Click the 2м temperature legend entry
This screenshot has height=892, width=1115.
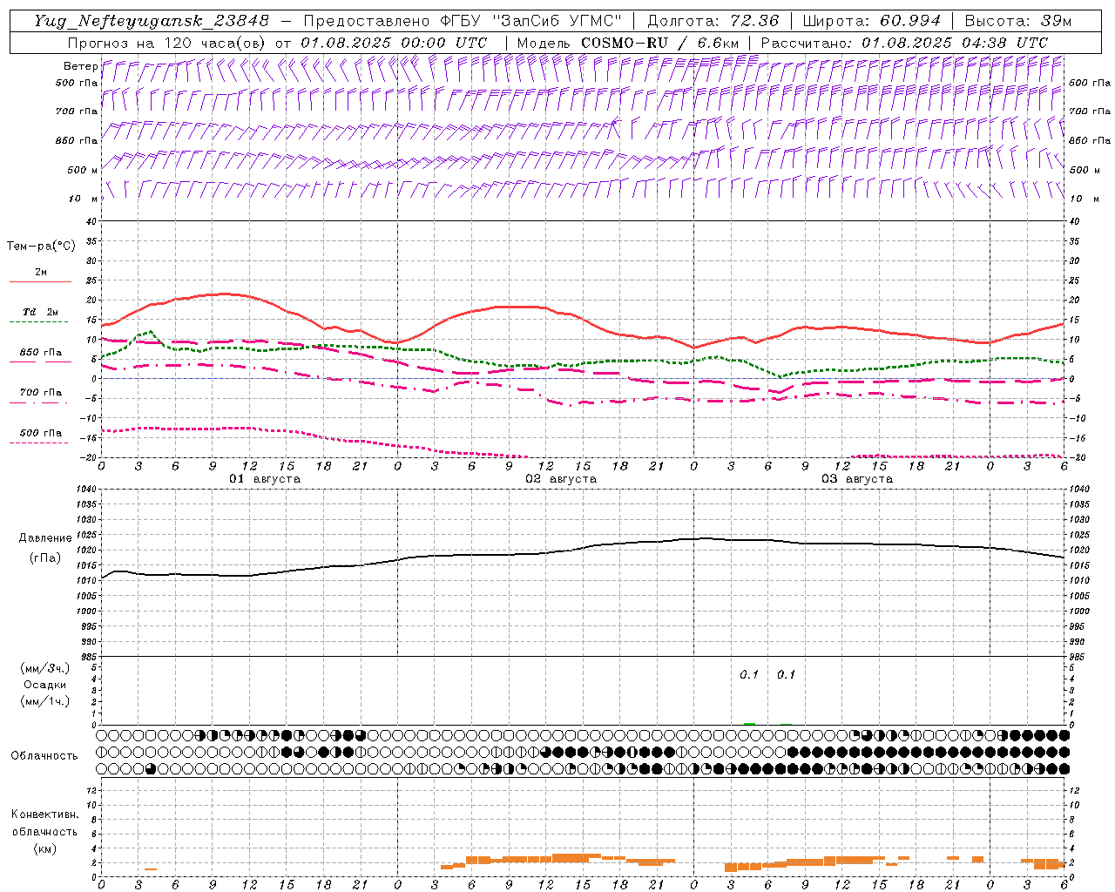click(41, 273)
